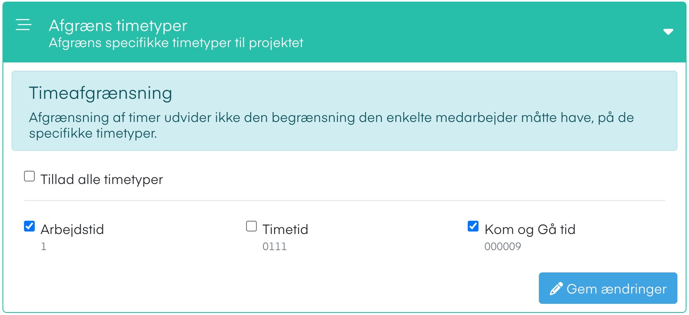Select the menu icon beside Afgræns timetyper
The height and width of the screenshot is (315, 689).
coord(23,24)
